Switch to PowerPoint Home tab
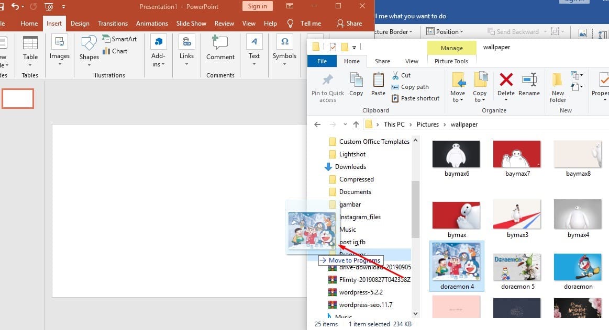The height and width of the screenshot is (330, 609). [29, 23]
